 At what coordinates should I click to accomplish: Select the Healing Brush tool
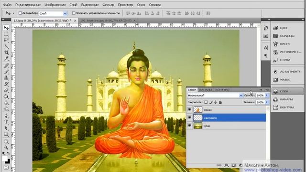(x=6, y=65)
